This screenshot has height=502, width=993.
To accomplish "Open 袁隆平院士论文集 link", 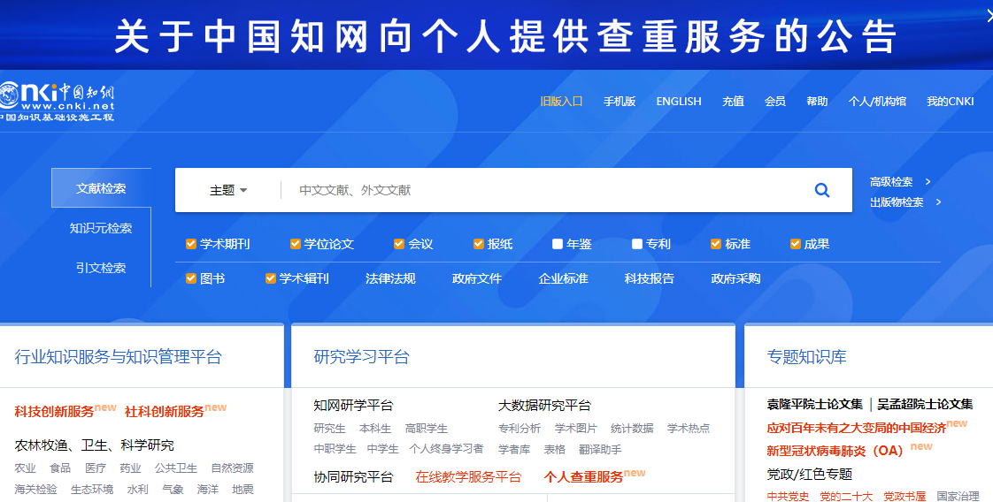I will click(814, 404).
